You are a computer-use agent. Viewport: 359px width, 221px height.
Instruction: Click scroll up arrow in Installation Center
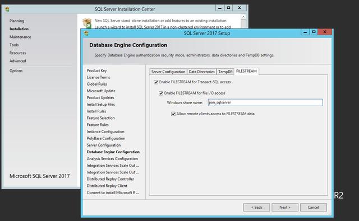coord(243,17)
